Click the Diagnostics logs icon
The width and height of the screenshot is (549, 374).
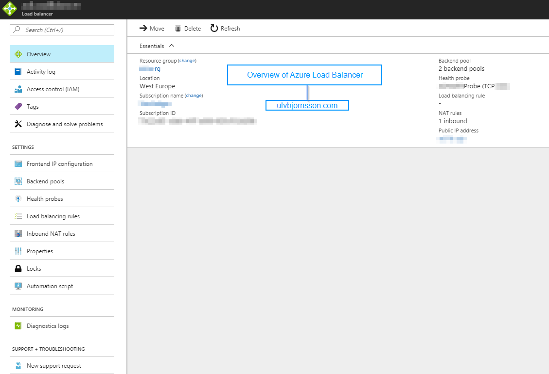click(x=18, y=326)
